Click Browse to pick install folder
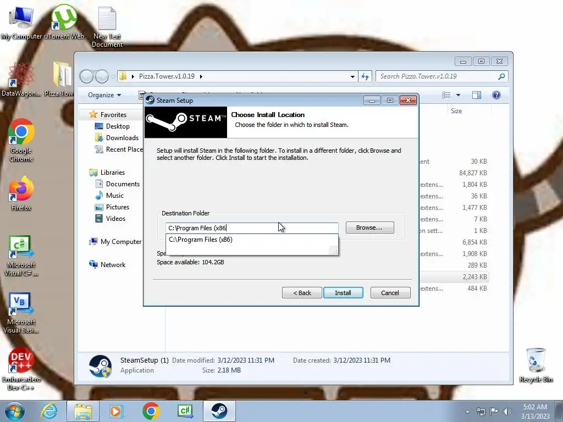 pyautogui.click(x=370, y=227)
